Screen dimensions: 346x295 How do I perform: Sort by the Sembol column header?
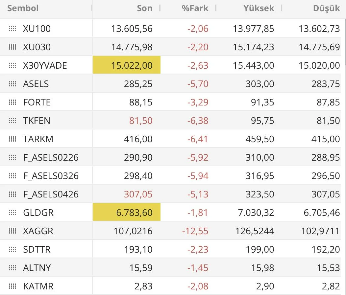(23, 8)
